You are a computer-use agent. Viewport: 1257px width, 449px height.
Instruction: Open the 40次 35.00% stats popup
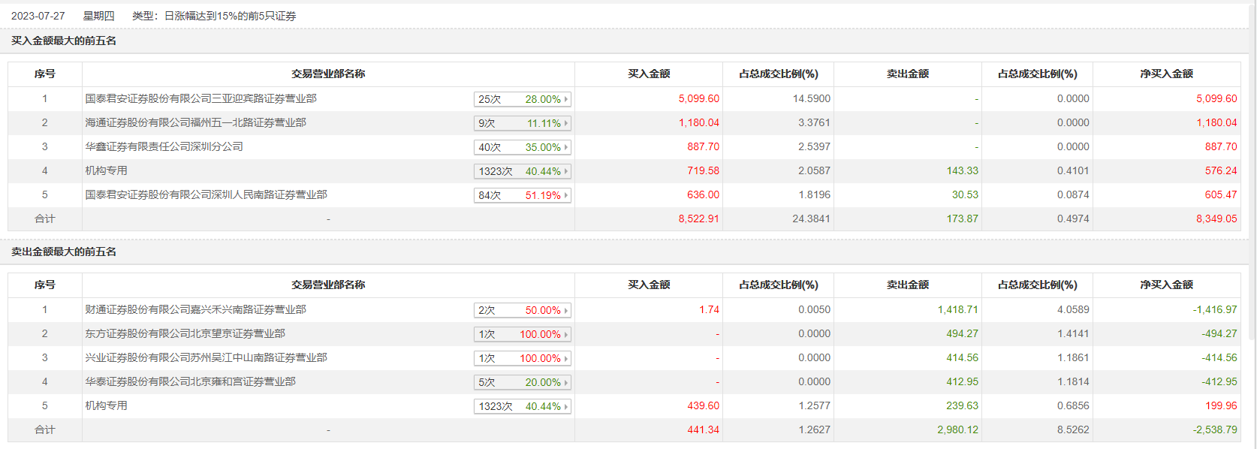[523, 147]
